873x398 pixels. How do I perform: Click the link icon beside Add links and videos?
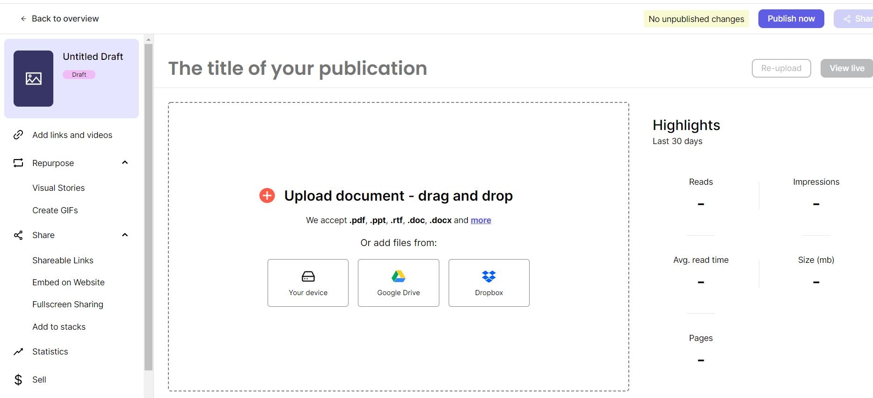18,135
